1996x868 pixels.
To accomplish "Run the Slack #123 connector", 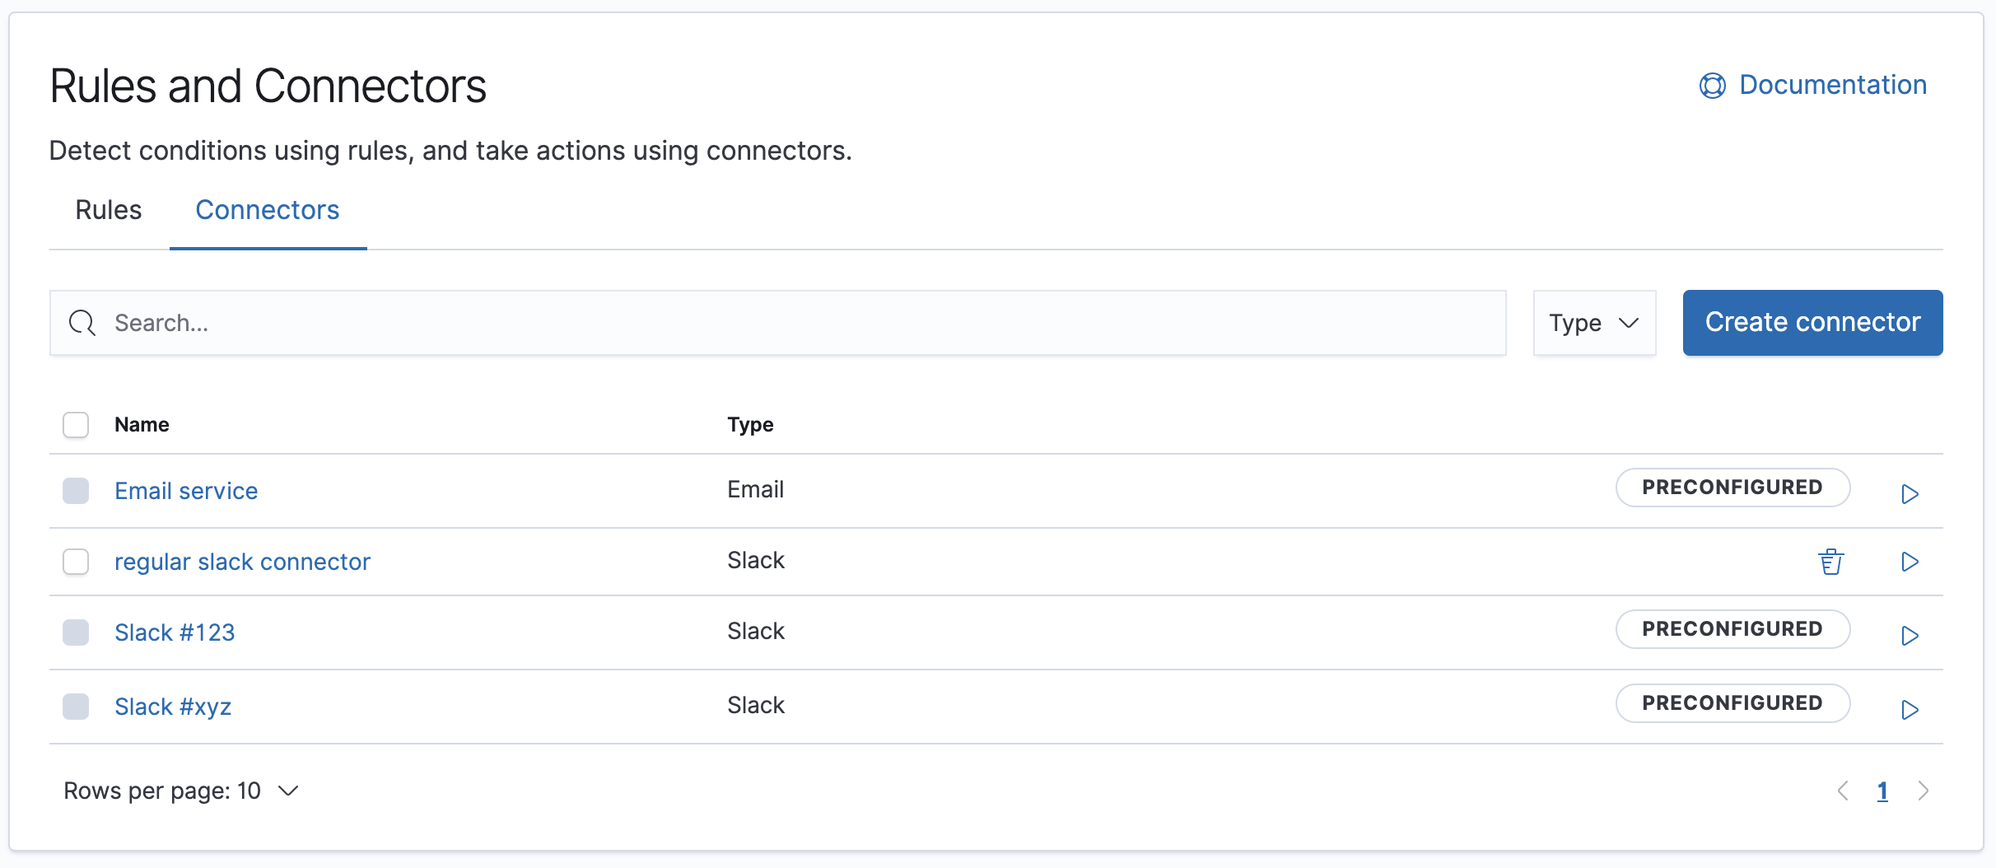I will pyautogui.click(x=1910, y=634).
